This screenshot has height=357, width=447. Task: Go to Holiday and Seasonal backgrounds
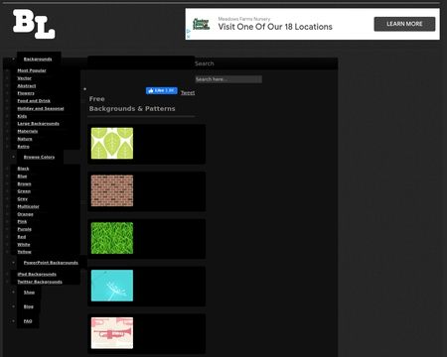tap(41, 109)
